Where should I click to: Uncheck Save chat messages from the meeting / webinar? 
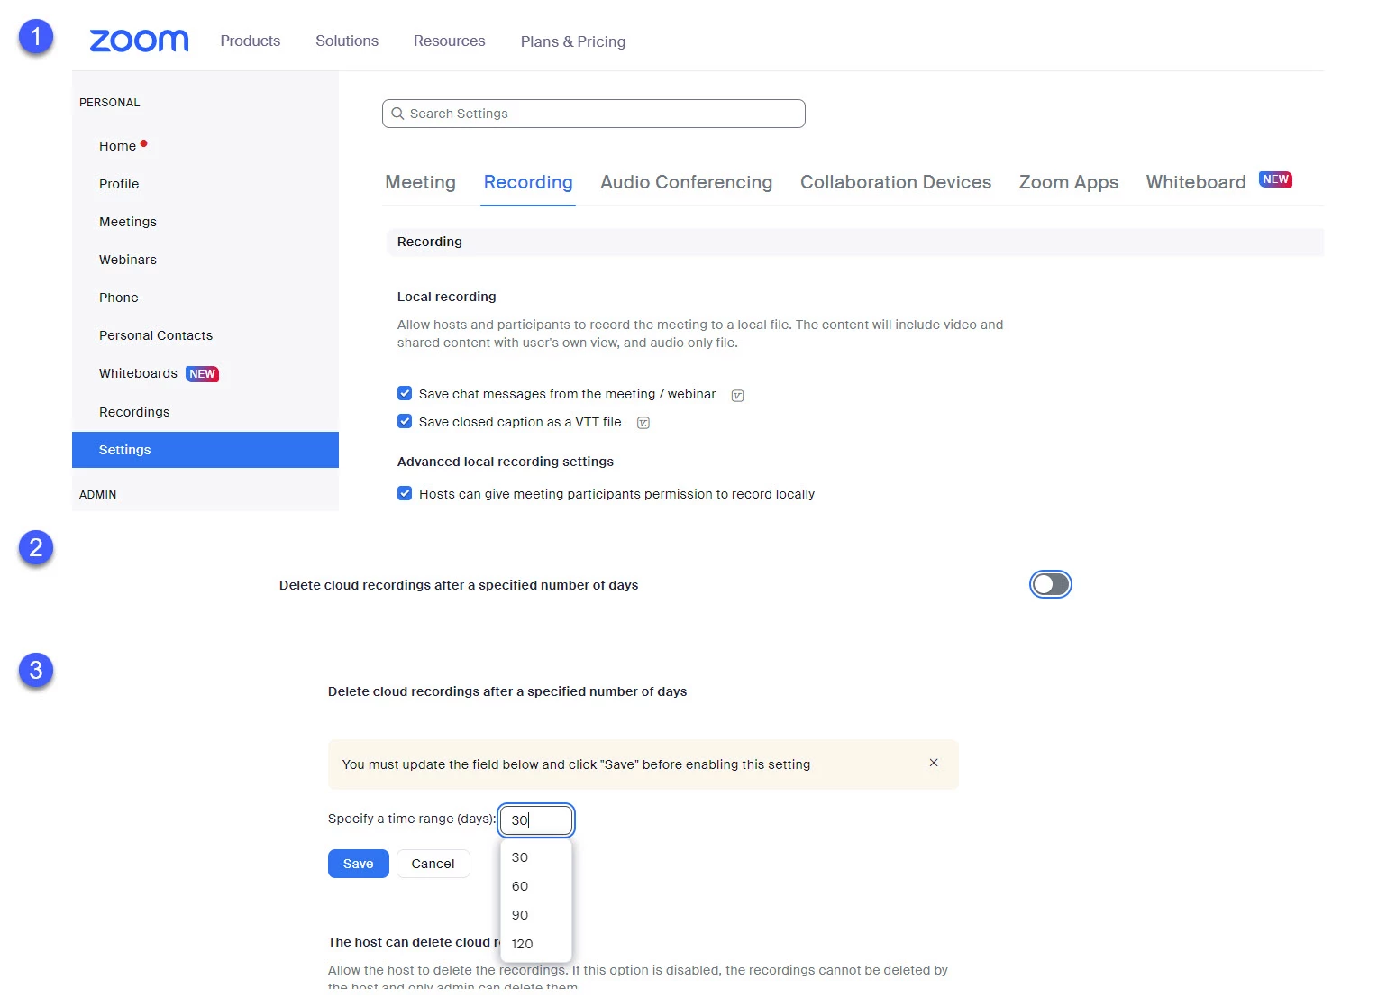point(405,393)
